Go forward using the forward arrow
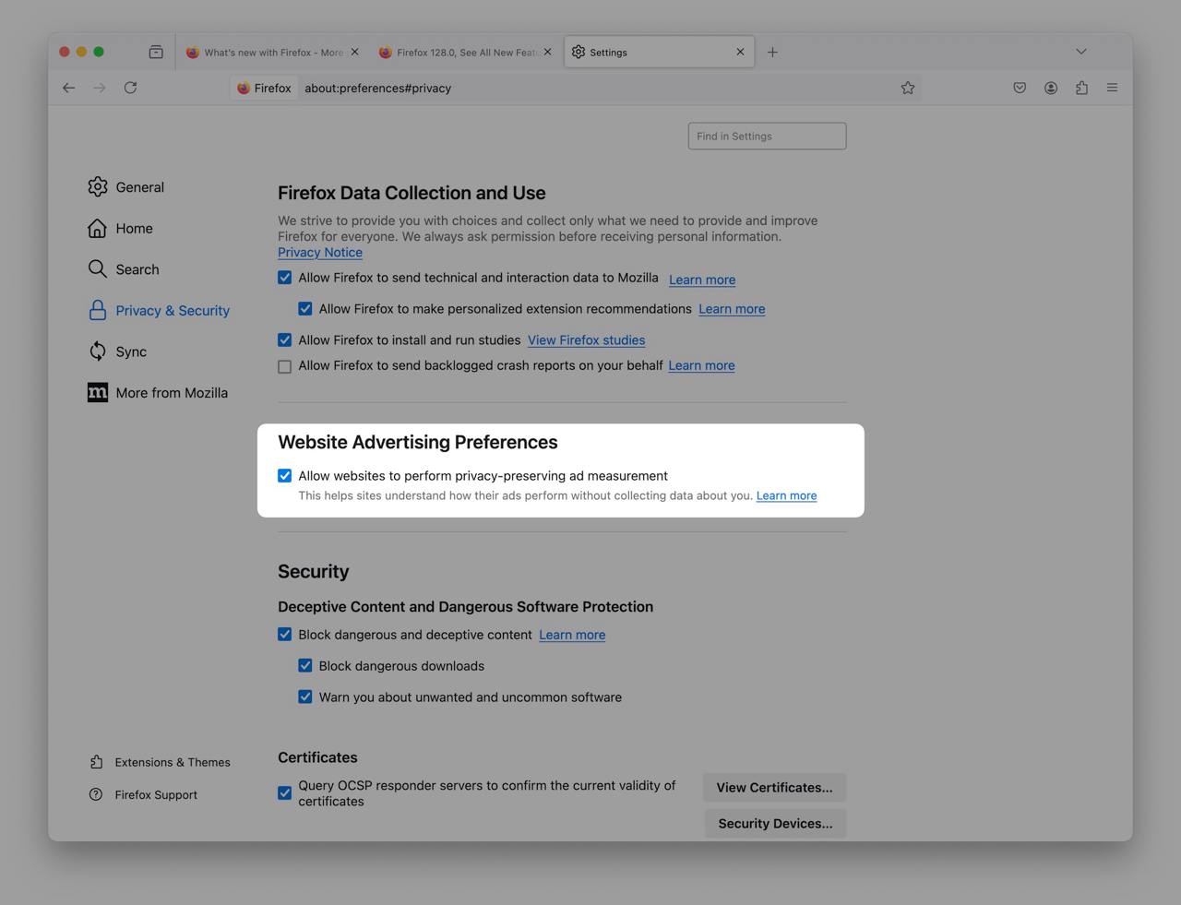 100,88
